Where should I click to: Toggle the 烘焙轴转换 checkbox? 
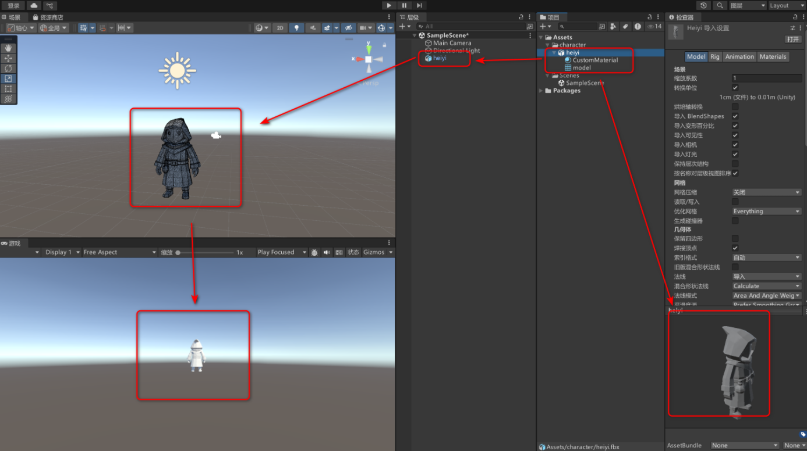[735, 107]
